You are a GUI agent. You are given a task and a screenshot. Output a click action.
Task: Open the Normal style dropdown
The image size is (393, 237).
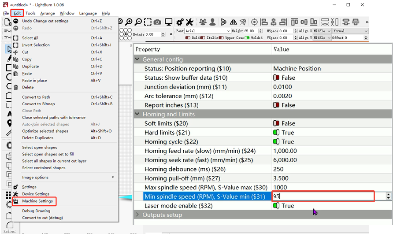[350, 31]
